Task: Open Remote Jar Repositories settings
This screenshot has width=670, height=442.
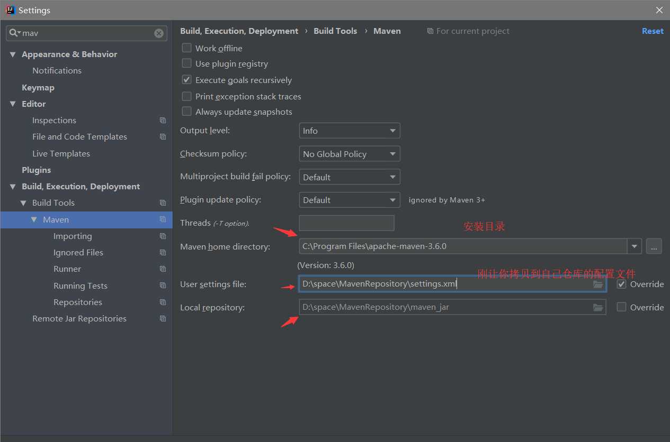Action: click(79, 319)
